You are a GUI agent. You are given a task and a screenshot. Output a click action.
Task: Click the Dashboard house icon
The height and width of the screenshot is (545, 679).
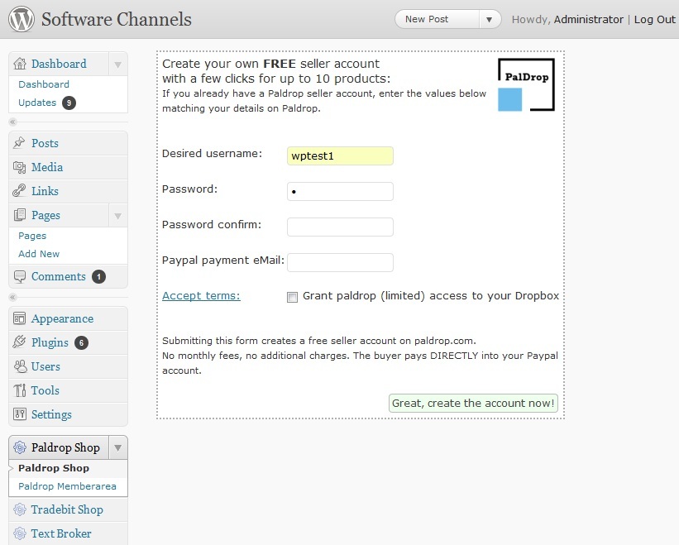click(x=20, y=64)
